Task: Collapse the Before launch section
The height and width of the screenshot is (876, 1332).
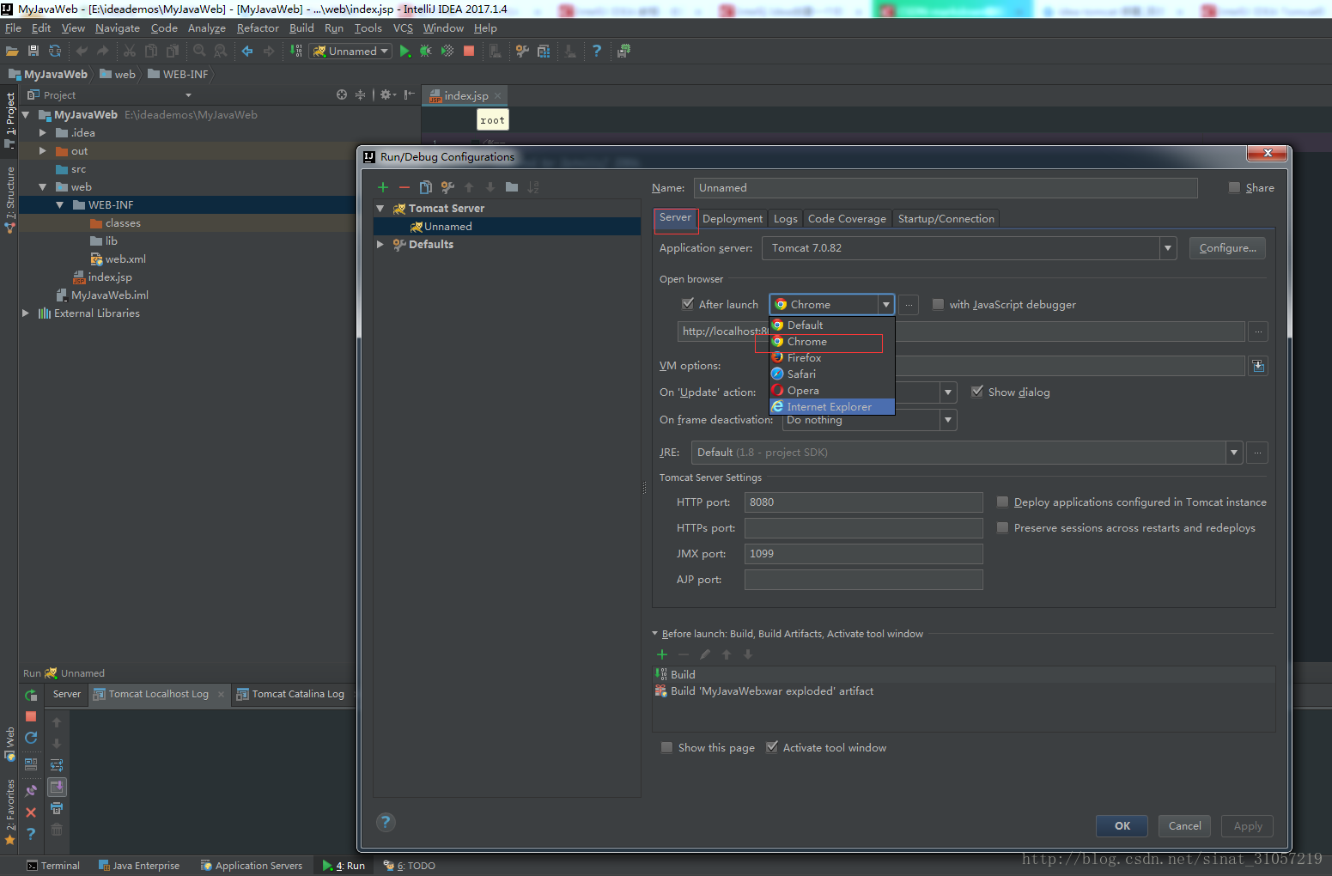Action: point(655,634)
